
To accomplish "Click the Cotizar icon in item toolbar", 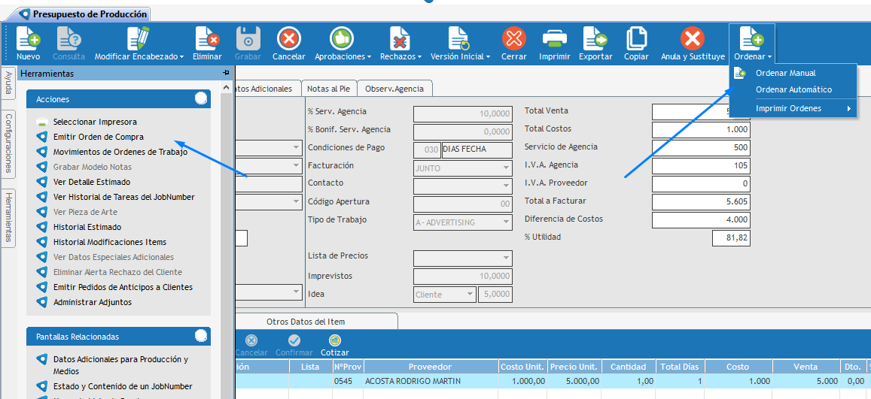I will [x=335, y=341].
